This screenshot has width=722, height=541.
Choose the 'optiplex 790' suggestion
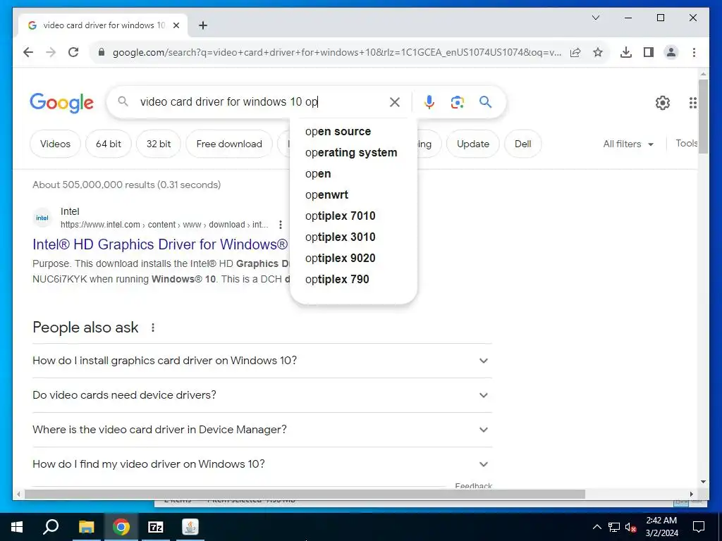click(353, 280)
